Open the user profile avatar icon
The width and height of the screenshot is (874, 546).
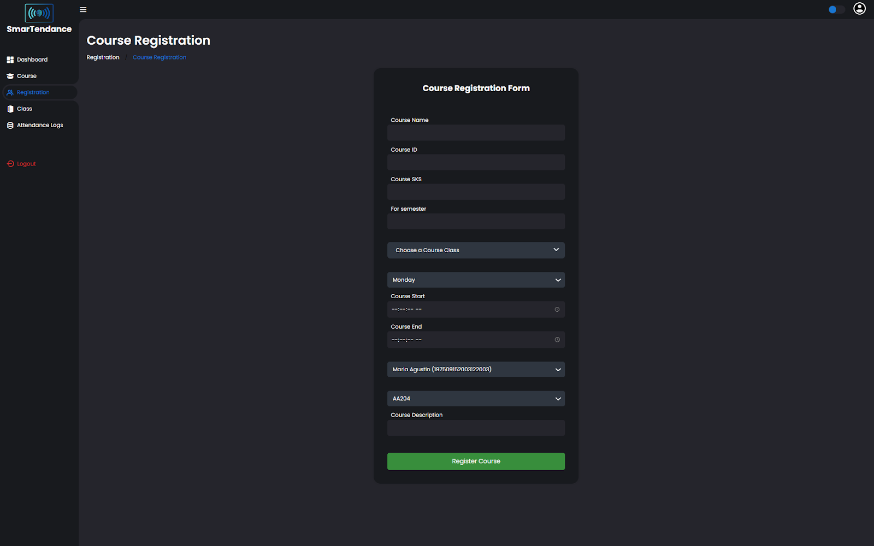859,9
